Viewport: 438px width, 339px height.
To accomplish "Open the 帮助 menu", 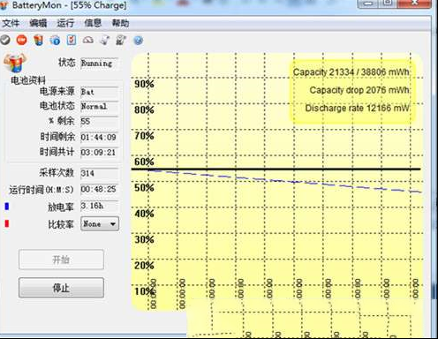I will 120,23.
